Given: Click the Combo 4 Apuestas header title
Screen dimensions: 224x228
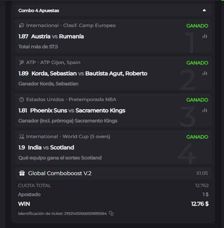Looking at the screenshot, I should coord(39,10).
